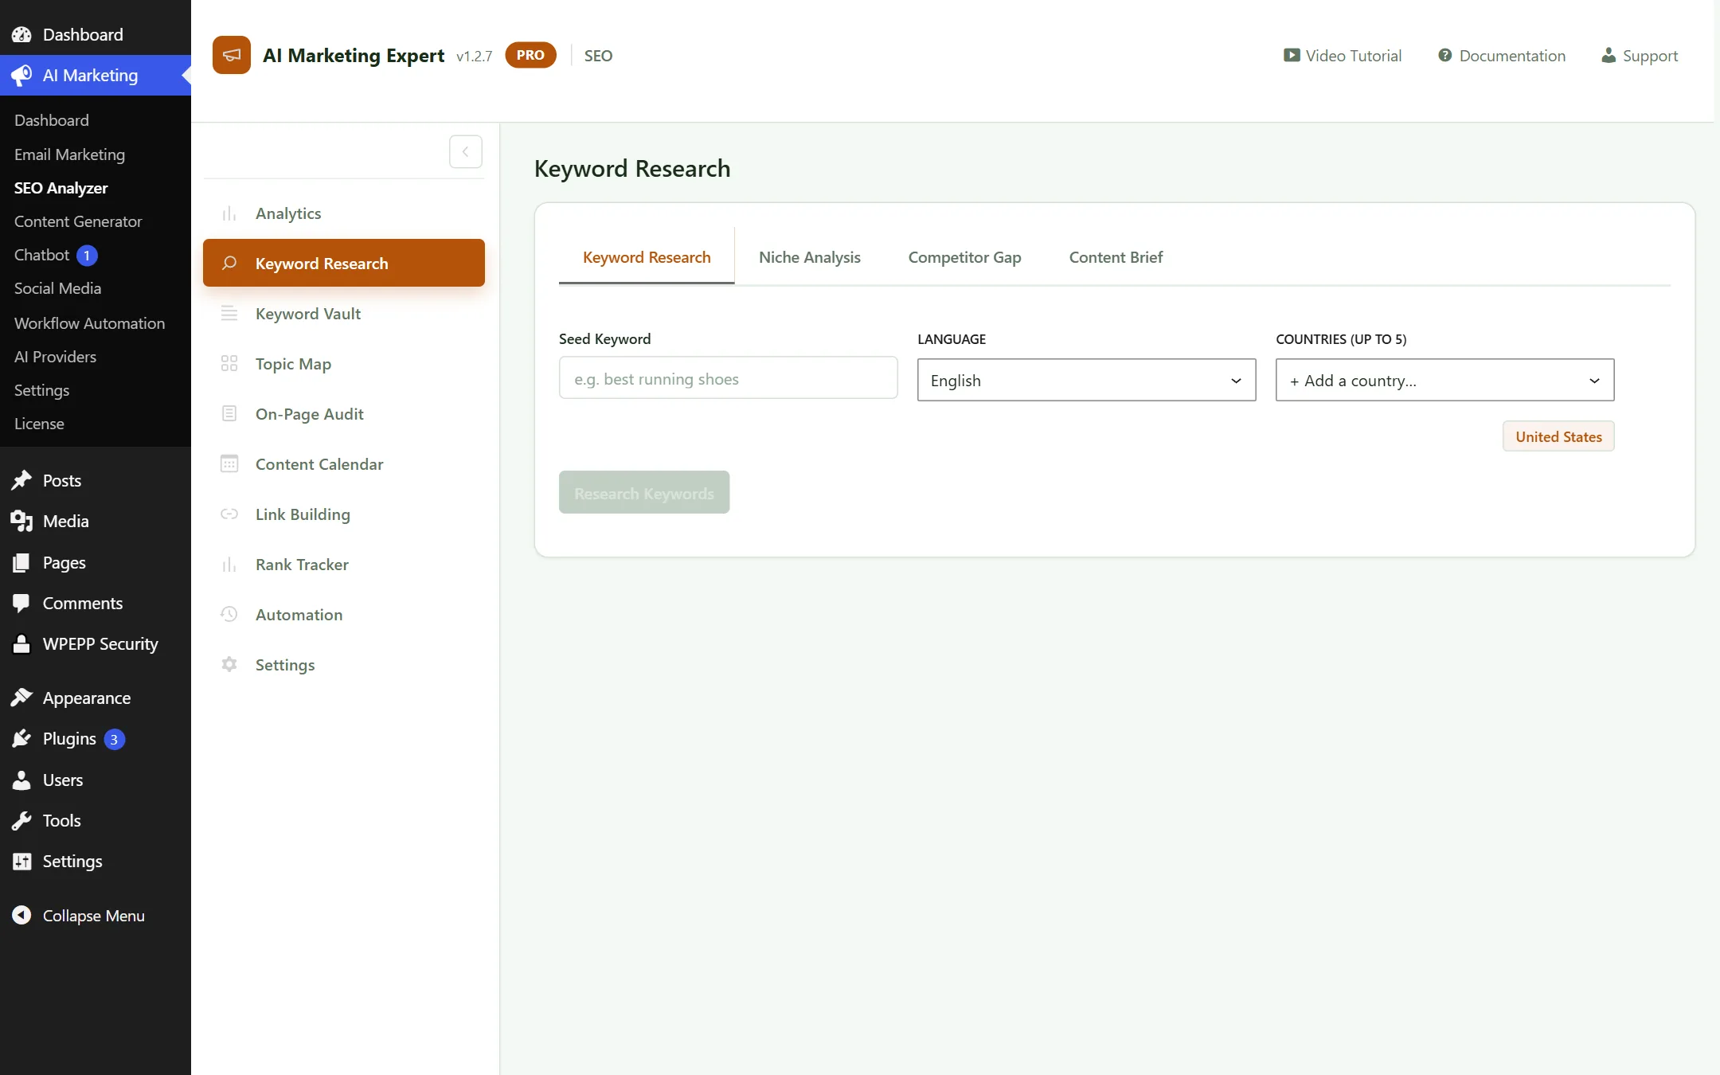Viewport: 1720px width, 1075px height.
Task: Open Workflow Automation submenu item
Action: [x=89, y=323]
